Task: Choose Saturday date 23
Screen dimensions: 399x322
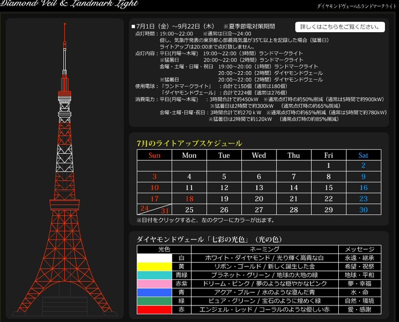Action: (x=363, y=199)
